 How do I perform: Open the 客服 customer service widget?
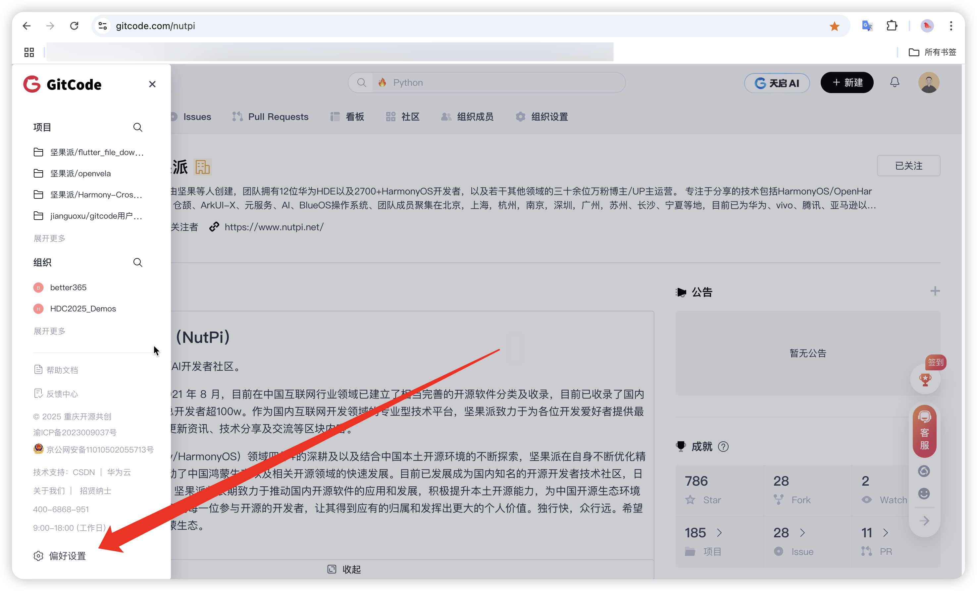pos(925,431)
